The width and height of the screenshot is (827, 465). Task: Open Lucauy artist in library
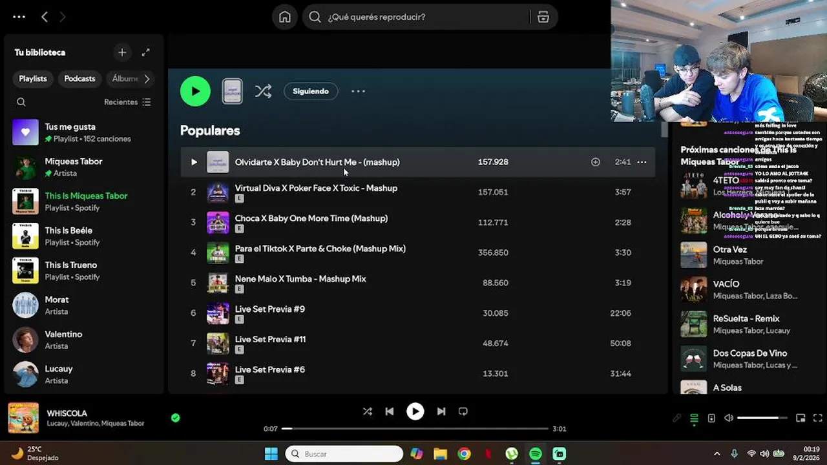[84, 375]
